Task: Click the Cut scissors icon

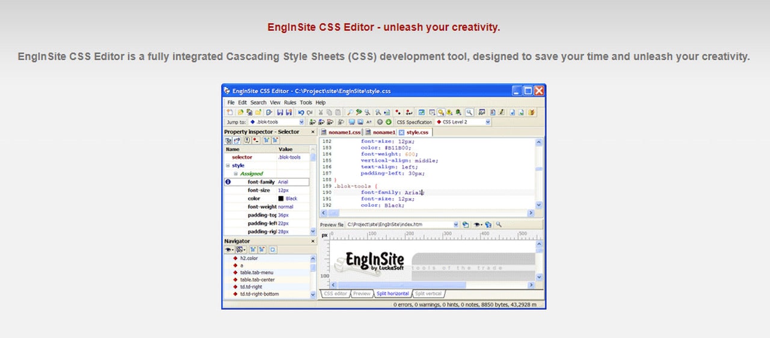Action: [x=321, y=112]
